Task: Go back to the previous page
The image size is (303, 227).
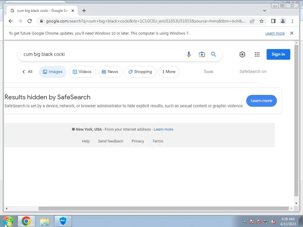Action: tap(11, 21)
